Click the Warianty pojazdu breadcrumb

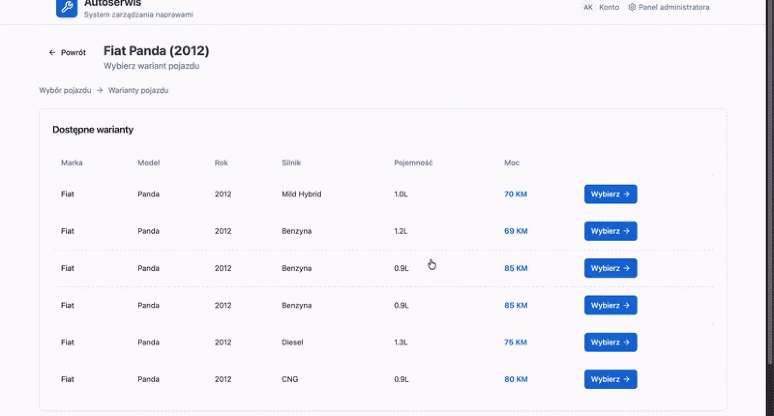(x=138, y=90)
